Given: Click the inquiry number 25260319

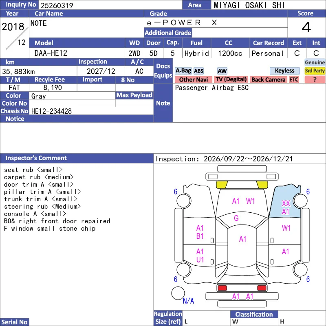Looking at the screenshot, I should [57, 5].
